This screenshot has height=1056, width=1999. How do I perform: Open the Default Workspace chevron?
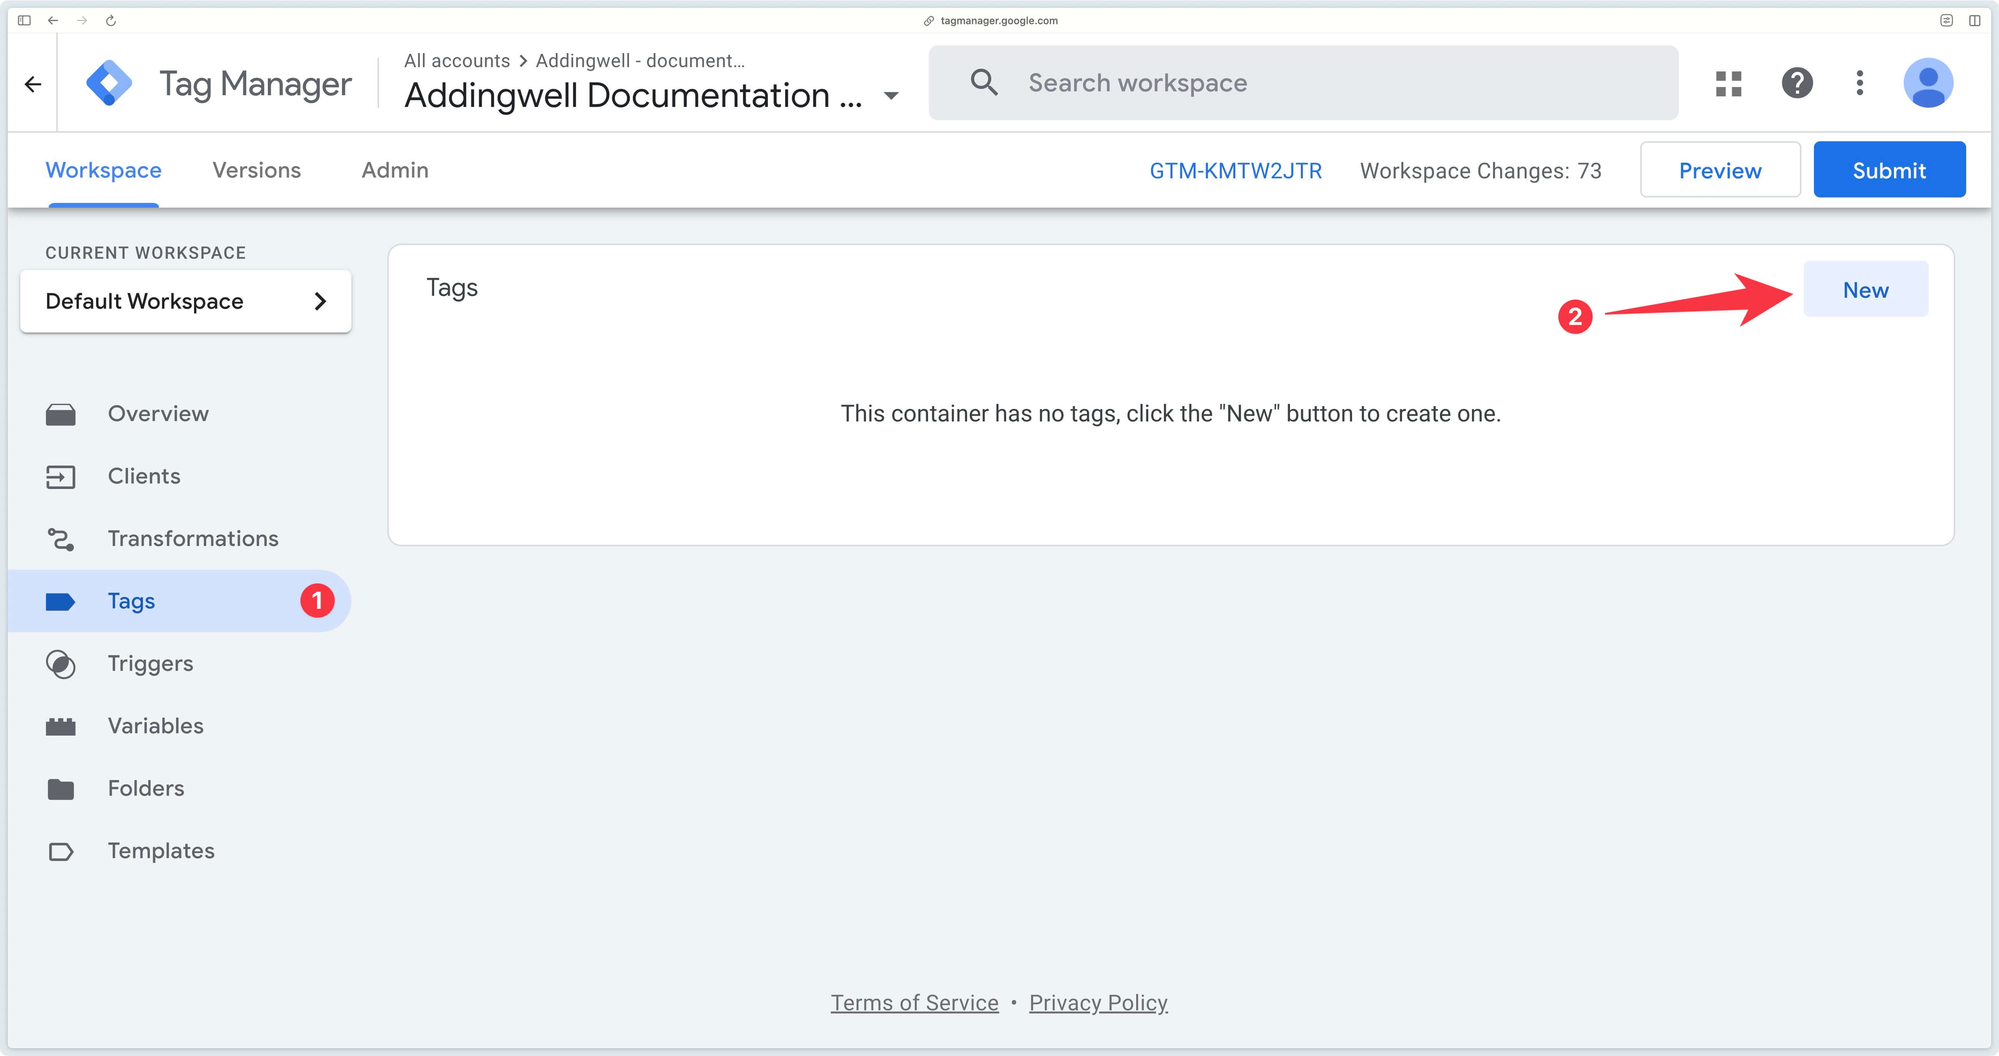click(320, 301)
